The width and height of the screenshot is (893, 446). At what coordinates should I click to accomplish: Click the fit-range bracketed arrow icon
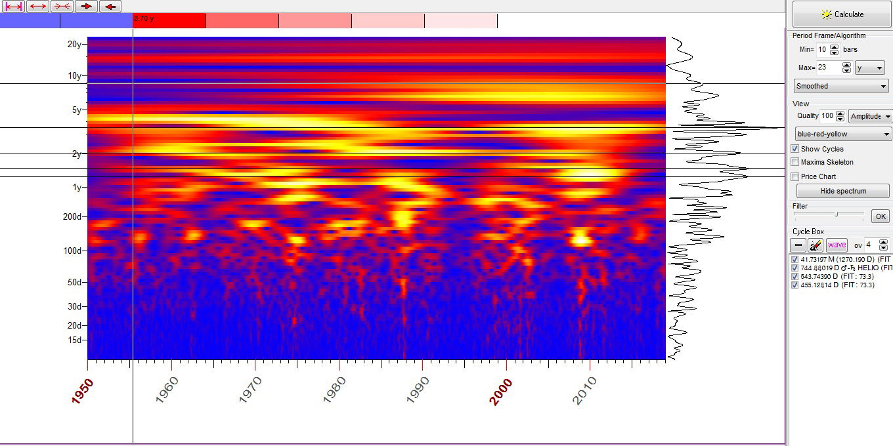(x=14, y=6)
